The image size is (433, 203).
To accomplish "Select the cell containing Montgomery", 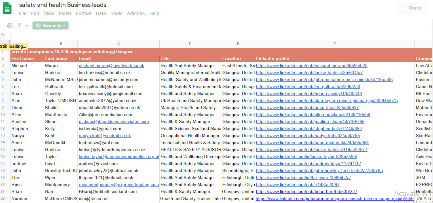I will [57, 185].
